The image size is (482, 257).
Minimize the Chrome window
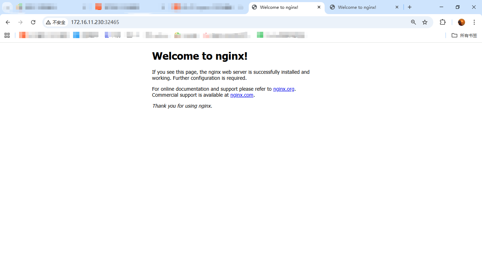click(x=441, y=7)
